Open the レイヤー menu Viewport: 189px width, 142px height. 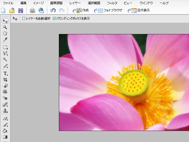(75, 3)
